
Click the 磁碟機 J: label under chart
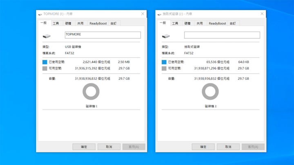click(x=211, y=106)
